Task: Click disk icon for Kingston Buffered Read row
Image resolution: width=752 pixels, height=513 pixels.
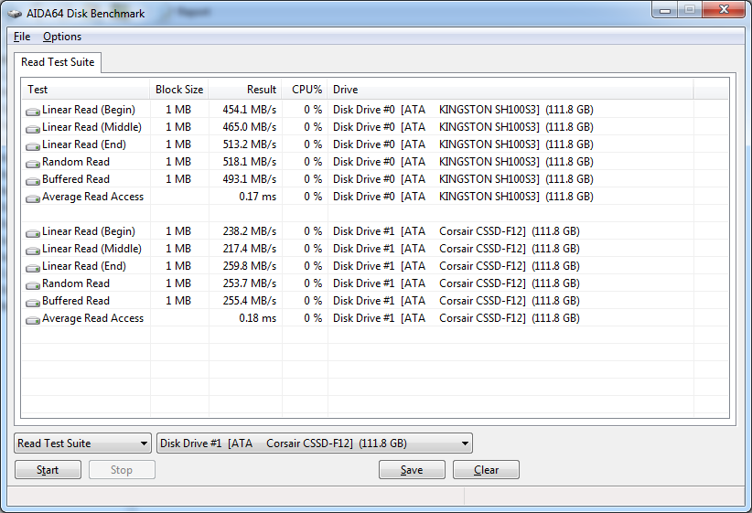Action: (x=33, y=181)
